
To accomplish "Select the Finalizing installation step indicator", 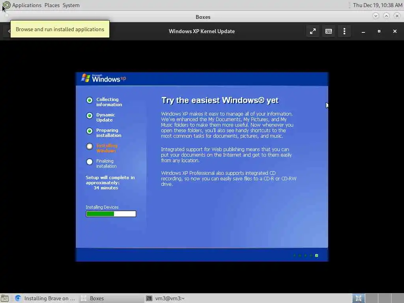I will point(90,162).
